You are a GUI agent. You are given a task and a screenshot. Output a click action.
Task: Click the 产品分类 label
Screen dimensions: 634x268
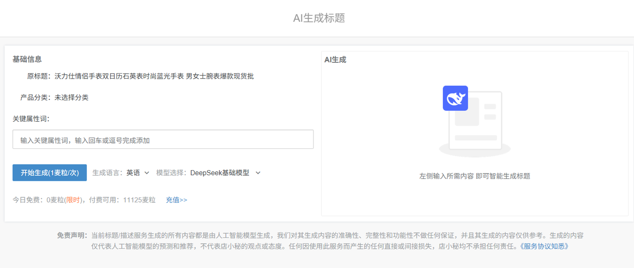(37, 97)
